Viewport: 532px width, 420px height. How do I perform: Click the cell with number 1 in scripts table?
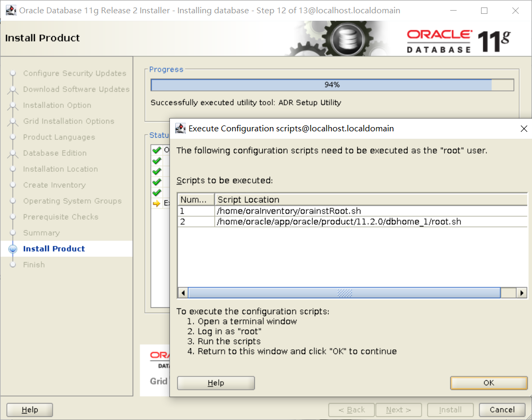pyautogui.click(x=196, y=211)
